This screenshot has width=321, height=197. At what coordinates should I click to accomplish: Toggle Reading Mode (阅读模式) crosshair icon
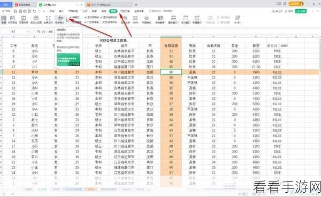(x=60, y=18)
